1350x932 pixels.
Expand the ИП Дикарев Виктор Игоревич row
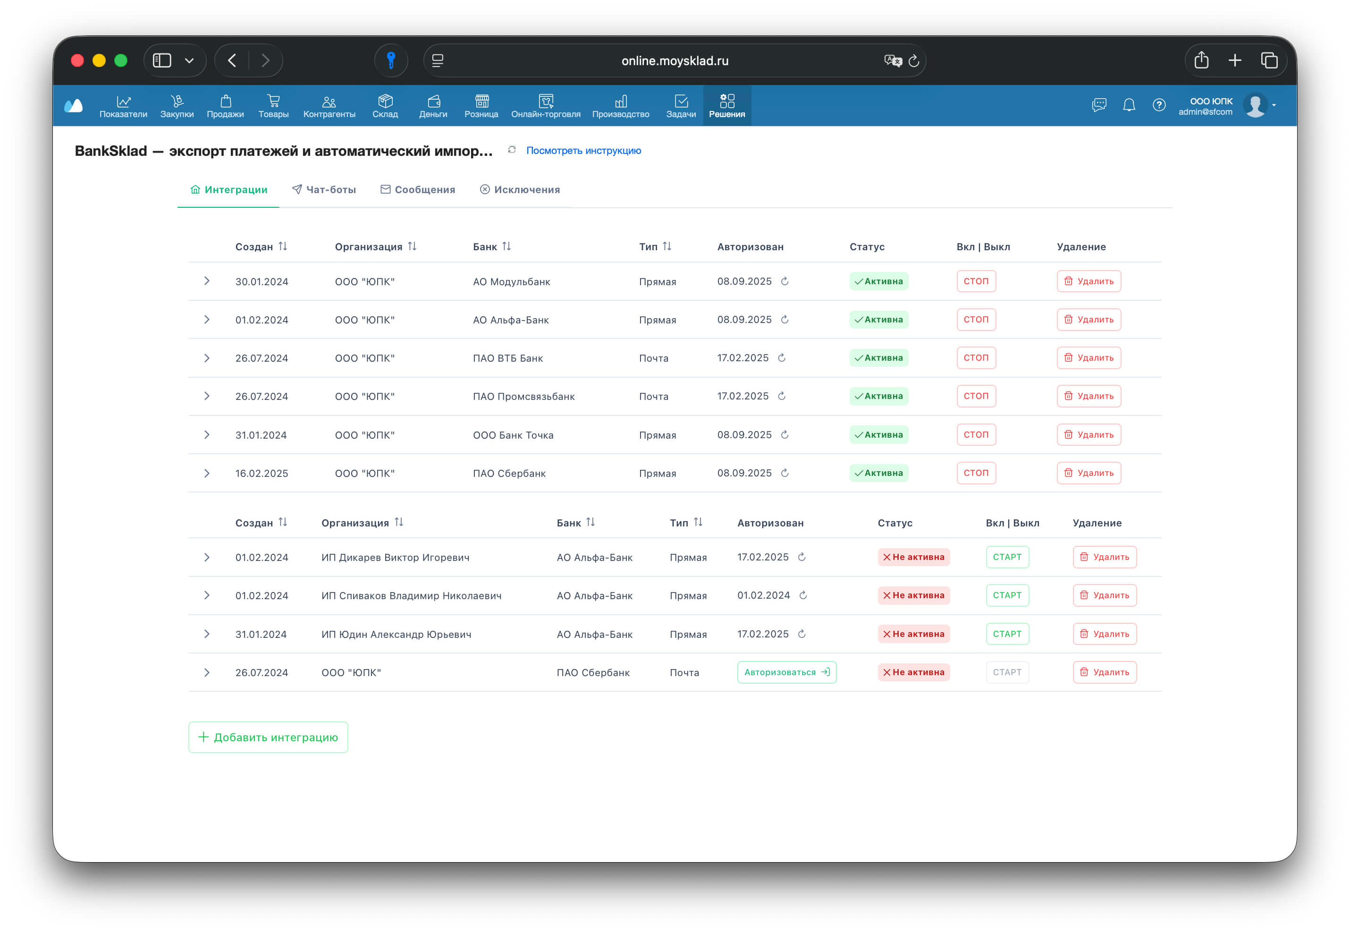[207, 558]
